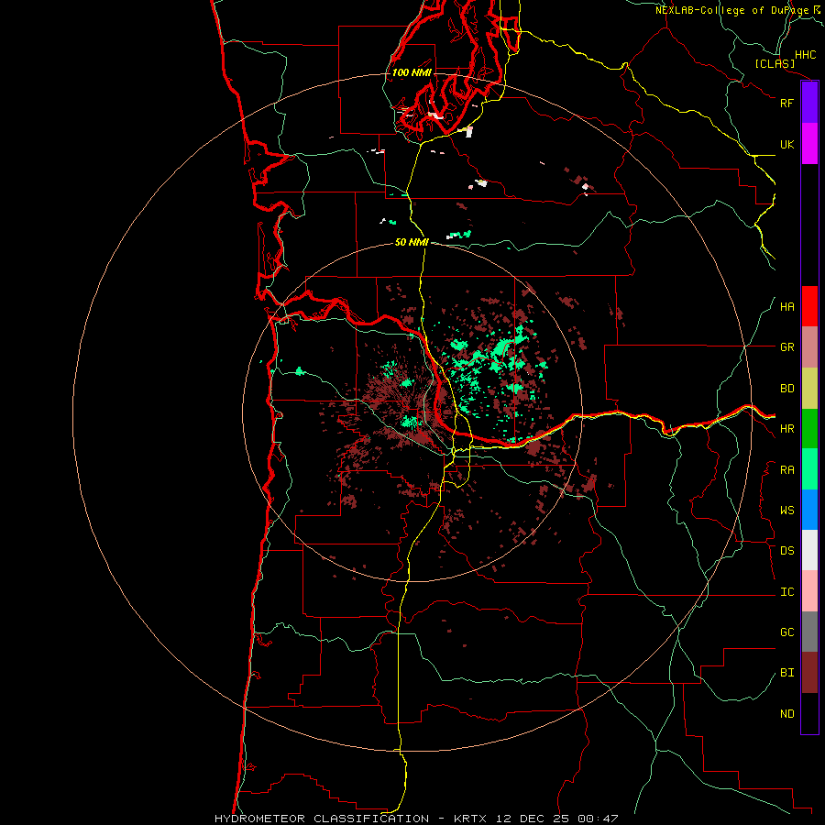The width and height of the screenshot is (825, 825).
Task: Select the 'GR' legend label
Action: [786, 347]
